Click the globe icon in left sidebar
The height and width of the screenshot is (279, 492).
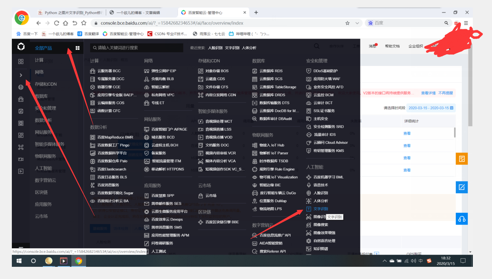click(x=21, y=87)
